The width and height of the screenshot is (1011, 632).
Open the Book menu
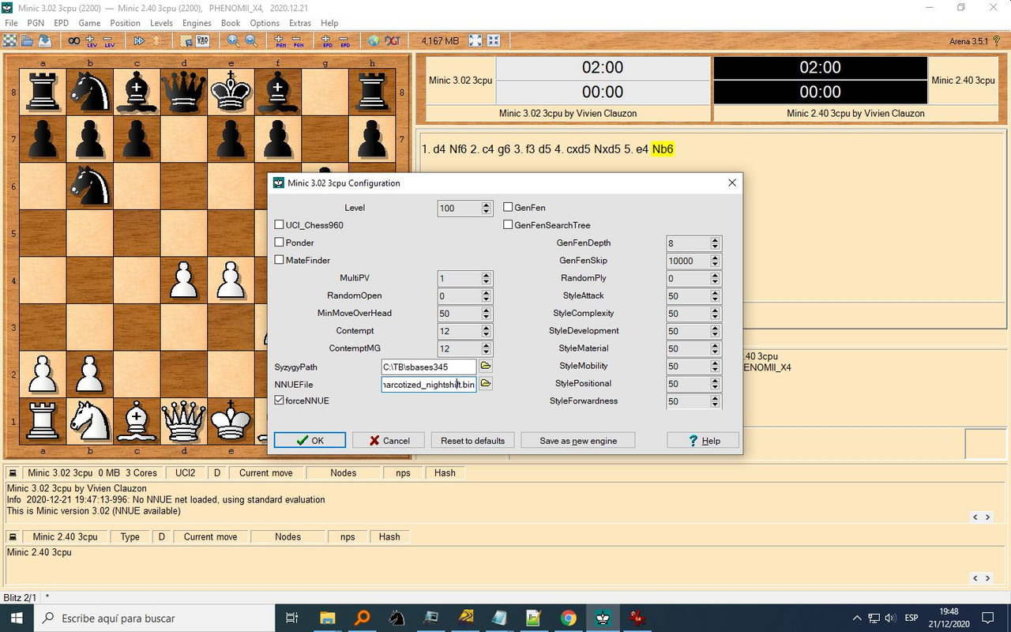click(x=231, y=23)
